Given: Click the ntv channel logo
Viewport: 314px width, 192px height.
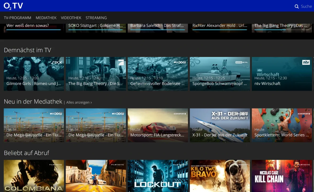Looking at the screenshot, I should [306, 62].
